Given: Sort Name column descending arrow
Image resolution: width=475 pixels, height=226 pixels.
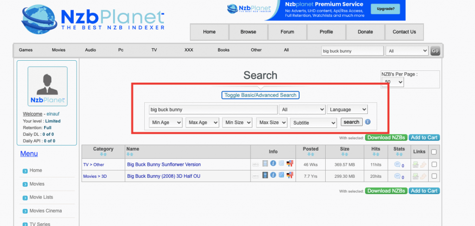Looking at the screenshot, I should point(128,154).
